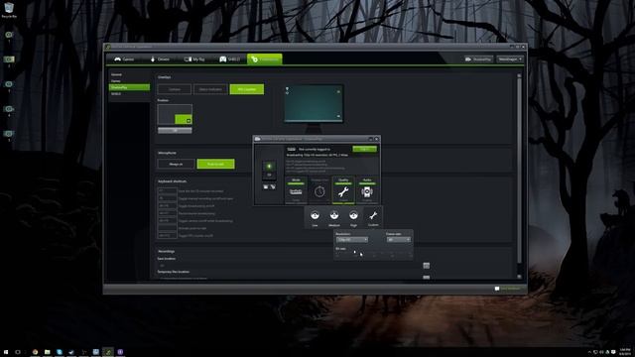The image size is (635, 357).
Task: Click the purple app icon in taskbar
Action: [x=120, y=352]
